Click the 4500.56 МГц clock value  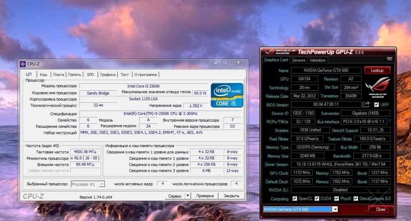(x=85, y=152)
